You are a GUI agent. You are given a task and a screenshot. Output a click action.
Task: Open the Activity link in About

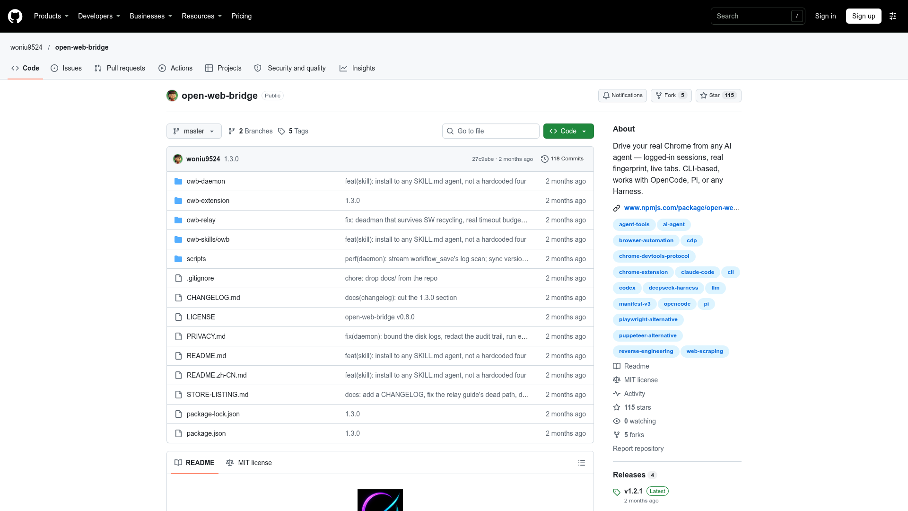coord(629,394)
